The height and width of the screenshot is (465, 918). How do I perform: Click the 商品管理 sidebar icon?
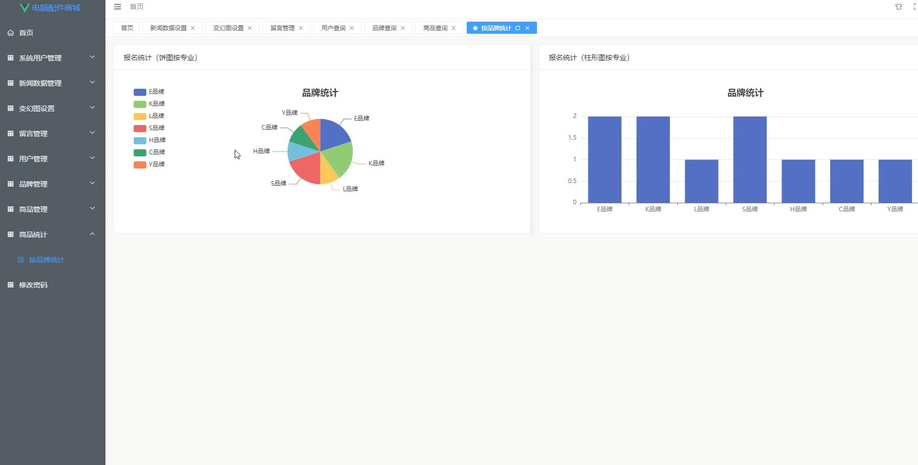[x=10, y=209]
